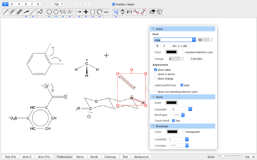Screen dimensions: 257x160
Task: Select the hexagon ring tool
Action: pyautogui.click(x=49, y=12)
